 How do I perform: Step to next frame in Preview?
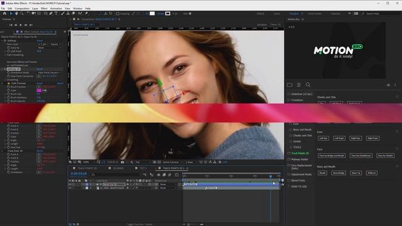pos(26,25)
